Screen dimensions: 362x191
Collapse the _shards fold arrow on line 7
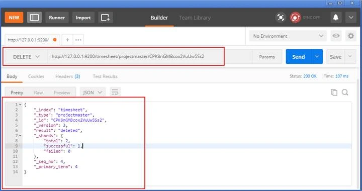coord(20,136)
